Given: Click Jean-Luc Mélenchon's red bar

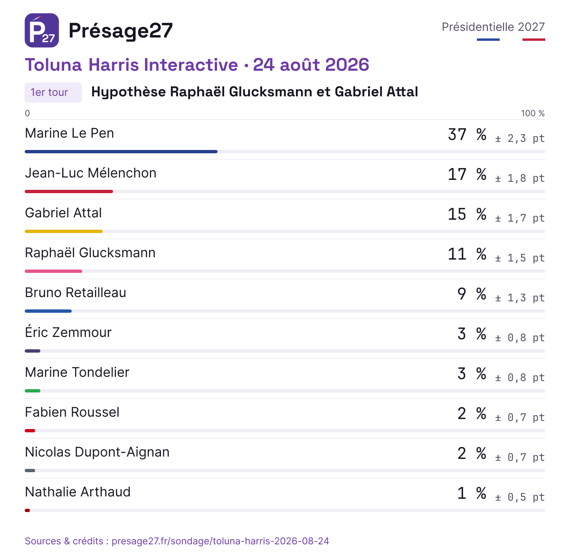Looking at the screenshot, I should [x=69, y=191].
